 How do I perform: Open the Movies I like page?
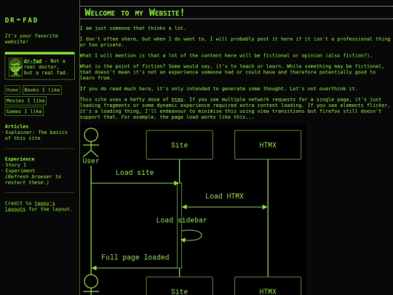click(x=25, y=101)
